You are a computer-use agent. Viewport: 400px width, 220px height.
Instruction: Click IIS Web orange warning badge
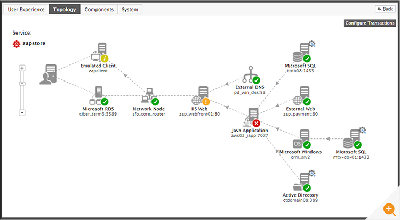(206, 102)
